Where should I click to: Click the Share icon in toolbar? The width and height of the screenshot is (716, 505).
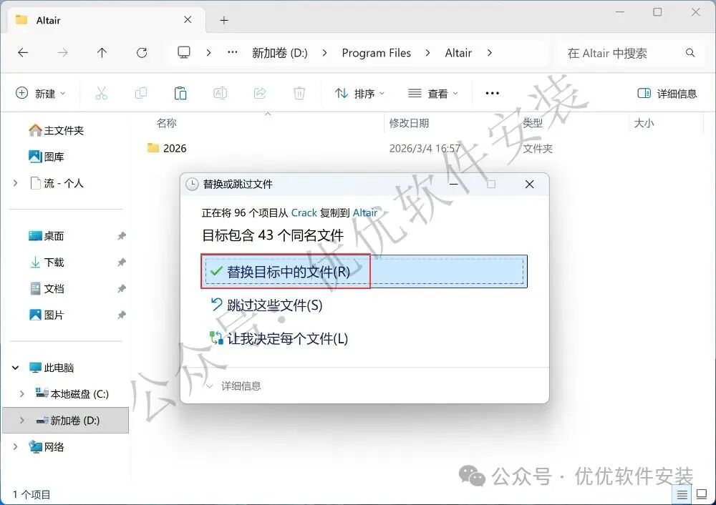260,94
